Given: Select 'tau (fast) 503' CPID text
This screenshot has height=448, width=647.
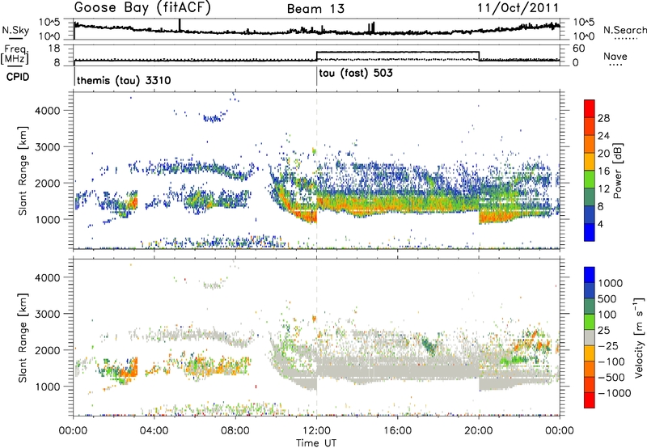Looking at the screenshot, I should (x=356, y=74).
